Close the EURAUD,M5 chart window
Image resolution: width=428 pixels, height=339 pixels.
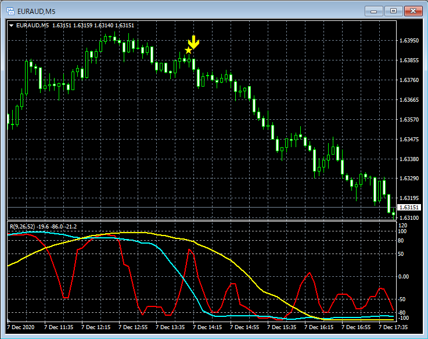point(413,10)
